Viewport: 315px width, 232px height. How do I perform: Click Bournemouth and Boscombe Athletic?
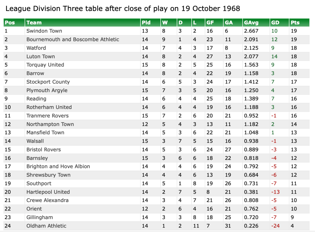point(73,39)
